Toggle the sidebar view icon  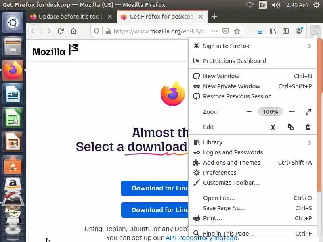click(x=286, y=31)
